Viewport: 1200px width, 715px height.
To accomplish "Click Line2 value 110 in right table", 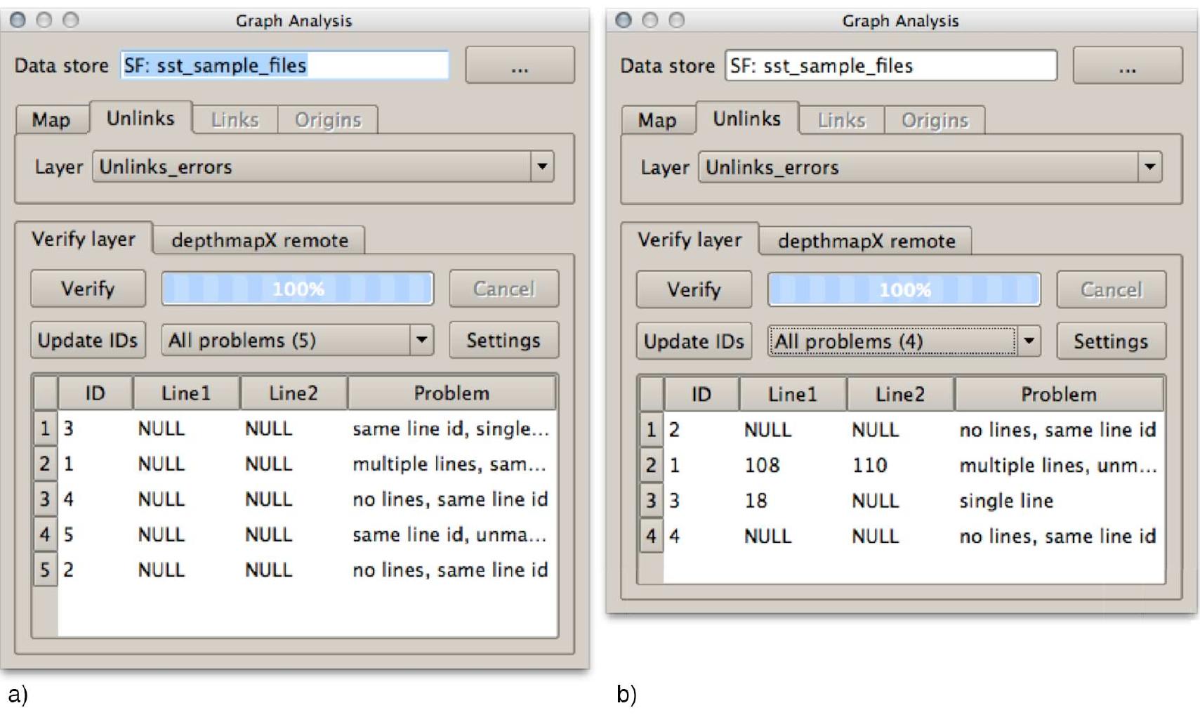I will pos(869,465).
